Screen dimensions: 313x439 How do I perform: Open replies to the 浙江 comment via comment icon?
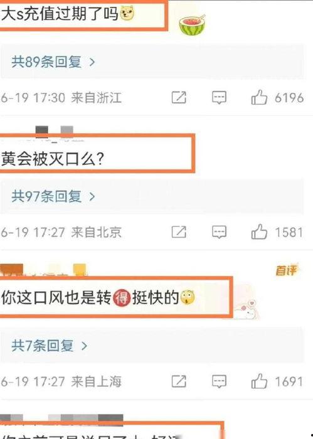[x=219, y=97]
